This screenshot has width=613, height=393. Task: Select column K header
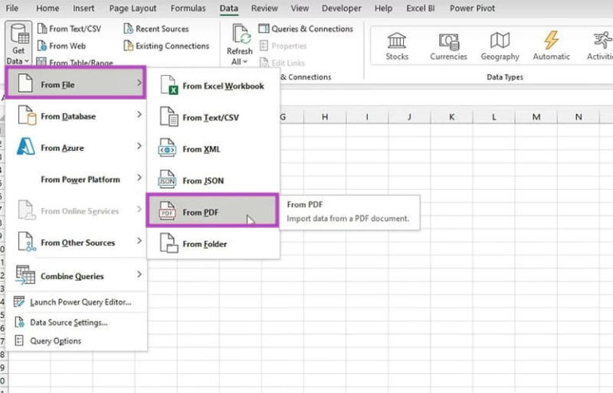coord(452,116)
